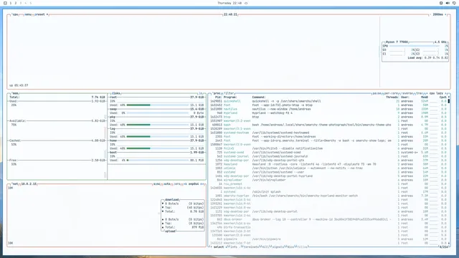Click root disk usage bar

[x=158, y=105]
